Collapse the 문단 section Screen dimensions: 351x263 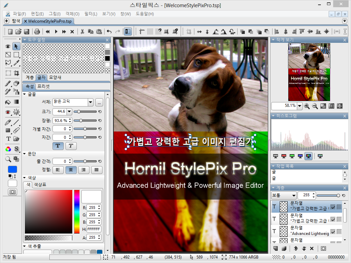click(25, 154)
